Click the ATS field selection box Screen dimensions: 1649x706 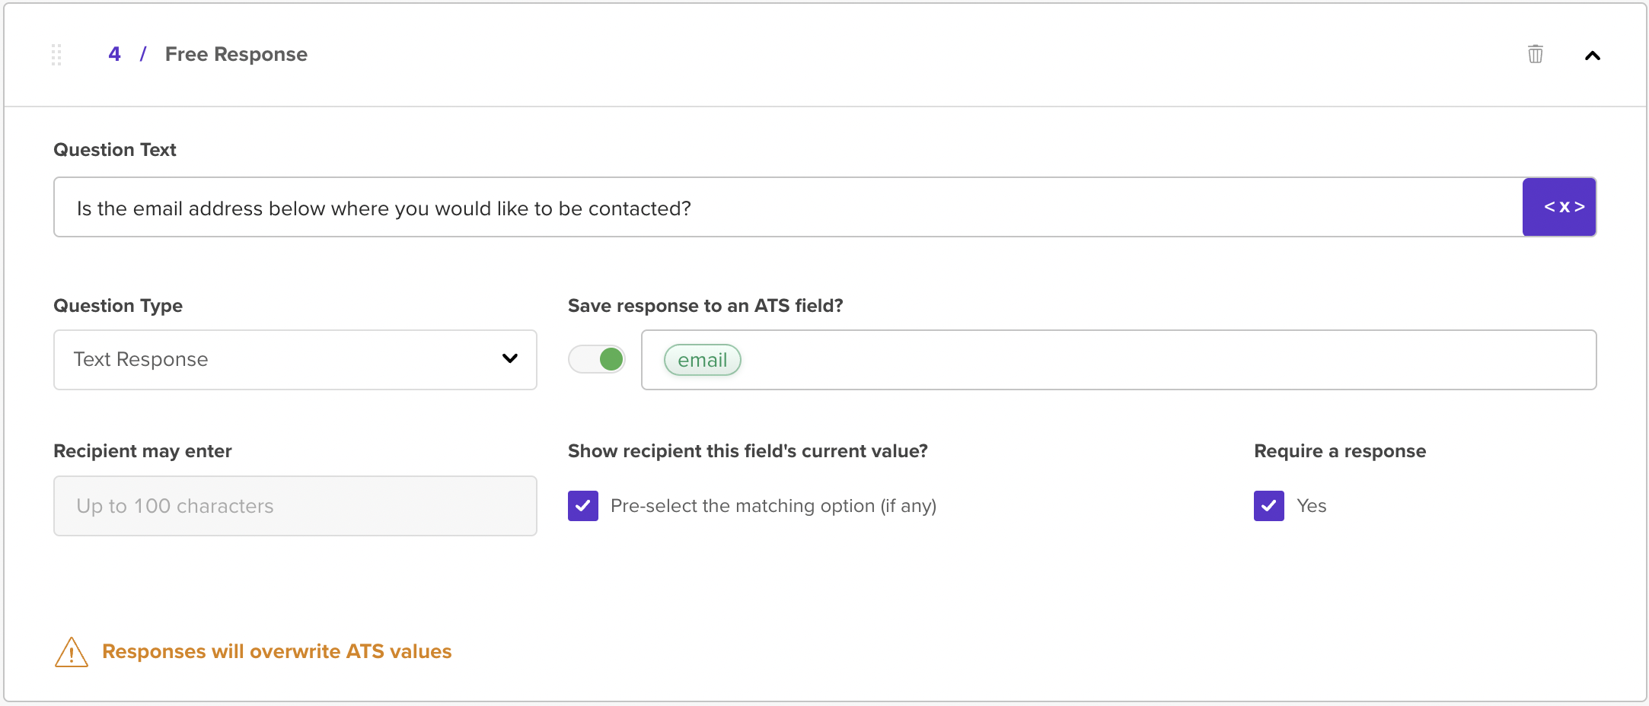tap(1119, 360)
